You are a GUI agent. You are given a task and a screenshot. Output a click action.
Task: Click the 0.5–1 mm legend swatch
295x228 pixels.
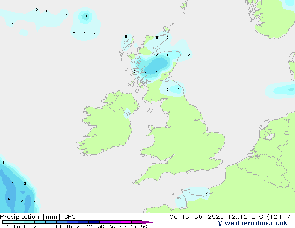click(x=19, y=222)
